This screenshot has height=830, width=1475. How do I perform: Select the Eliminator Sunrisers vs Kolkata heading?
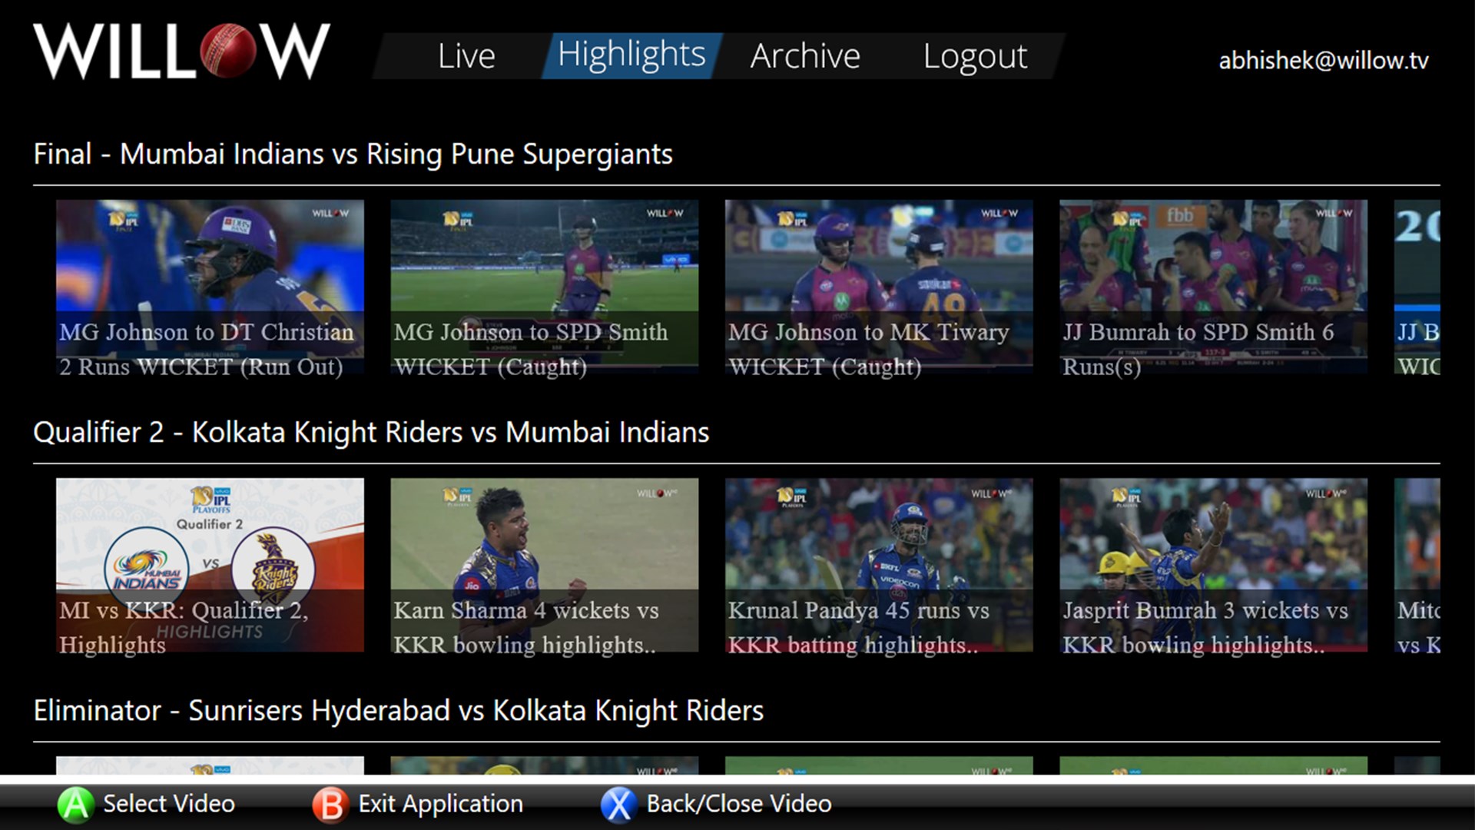pos(398,711)
